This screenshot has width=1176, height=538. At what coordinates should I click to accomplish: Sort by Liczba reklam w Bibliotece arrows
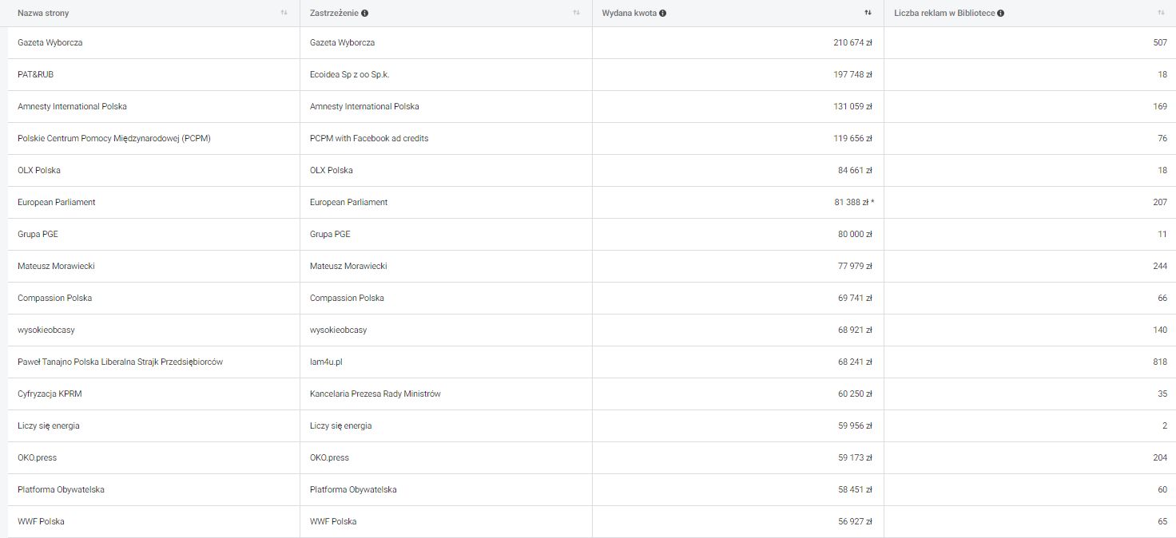[1162, 13]
